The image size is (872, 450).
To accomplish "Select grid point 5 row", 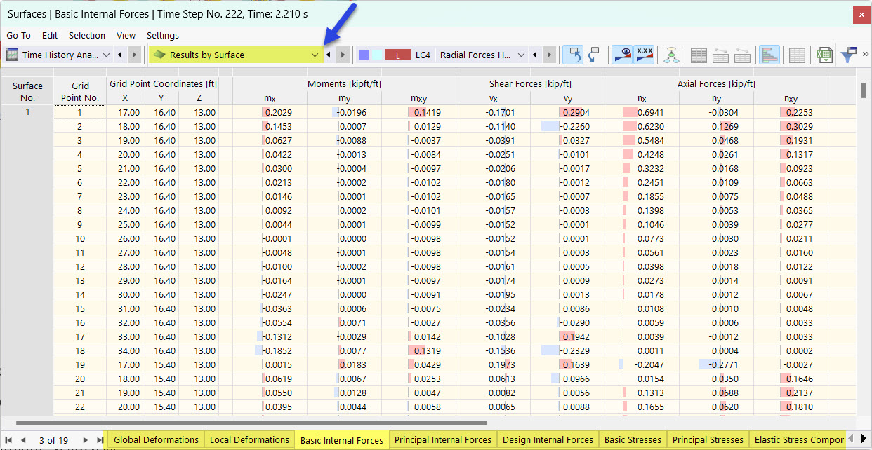I will click(x=79, y=168).
